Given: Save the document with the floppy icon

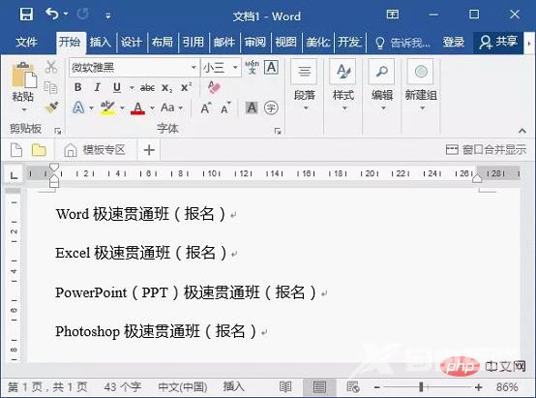Looking at the screenshot, I should click(26, 15).
